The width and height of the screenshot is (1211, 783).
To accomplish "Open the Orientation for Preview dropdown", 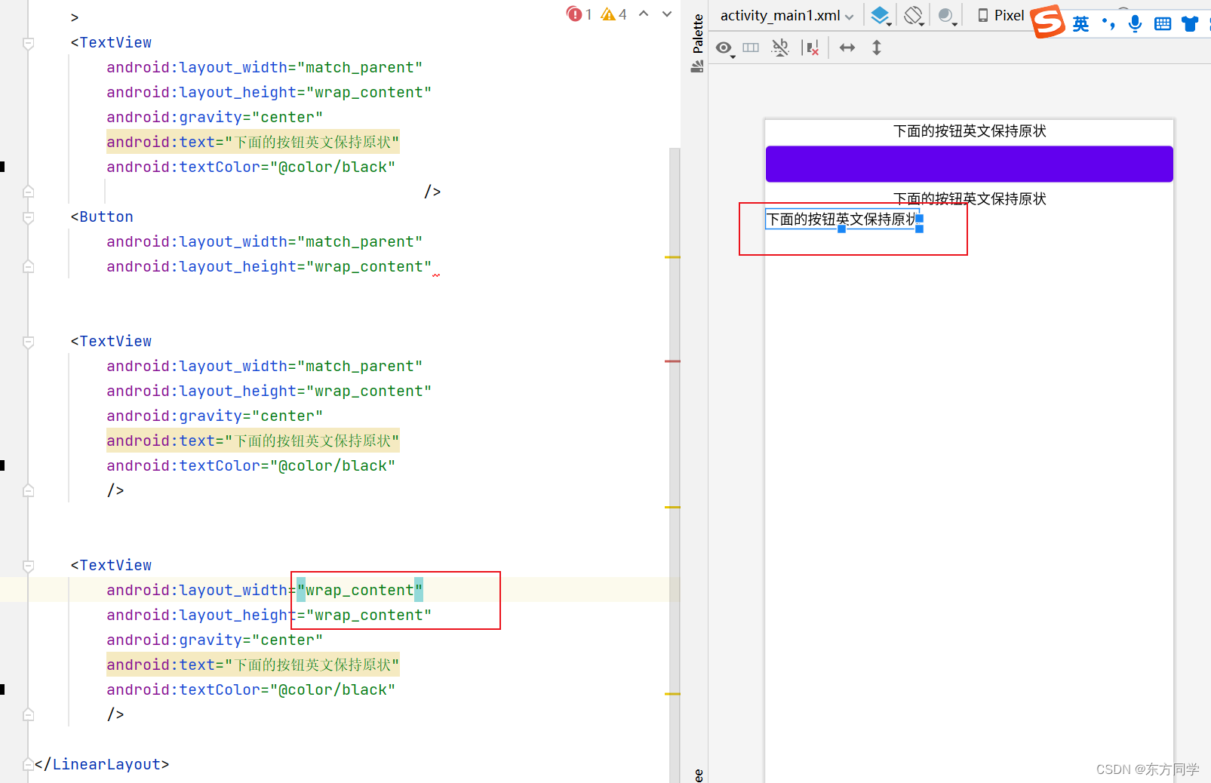I will pos(914,15).
